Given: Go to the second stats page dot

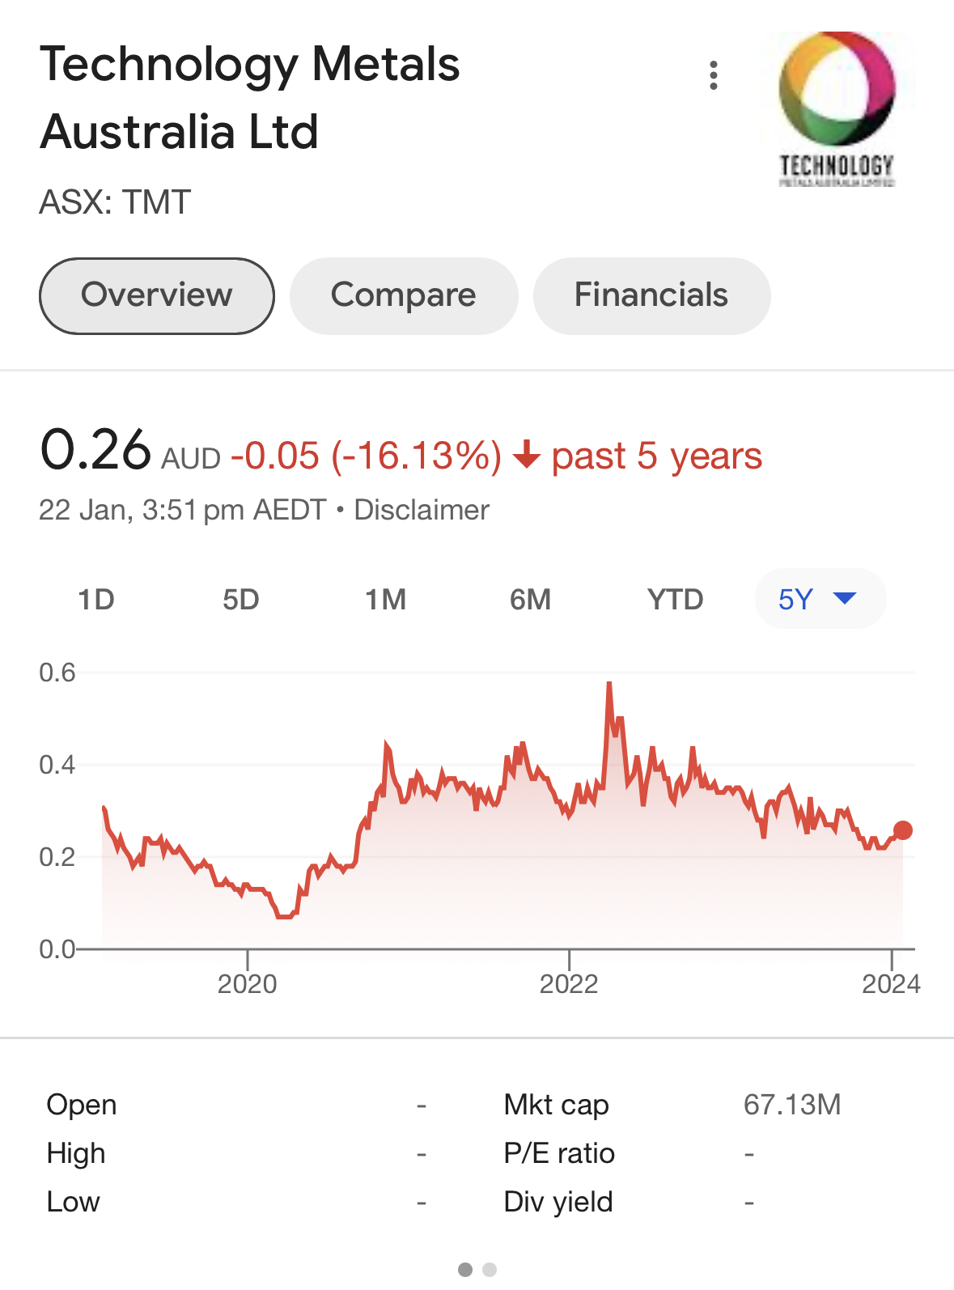Looking at the screenshot, I should [x=490, y=1270].
